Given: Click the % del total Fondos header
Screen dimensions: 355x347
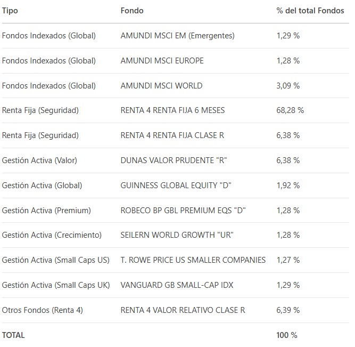Looking at the screenshot, I should click(x=310, y=11).
